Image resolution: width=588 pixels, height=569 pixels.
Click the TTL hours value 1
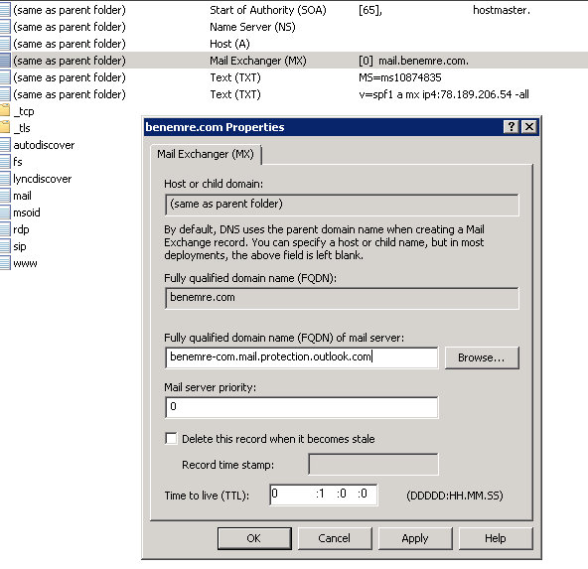coord(321,495)
